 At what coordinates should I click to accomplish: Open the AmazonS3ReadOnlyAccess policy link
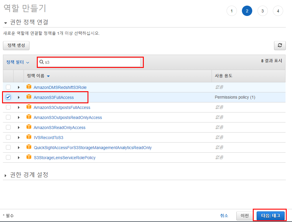coord(60,128)
